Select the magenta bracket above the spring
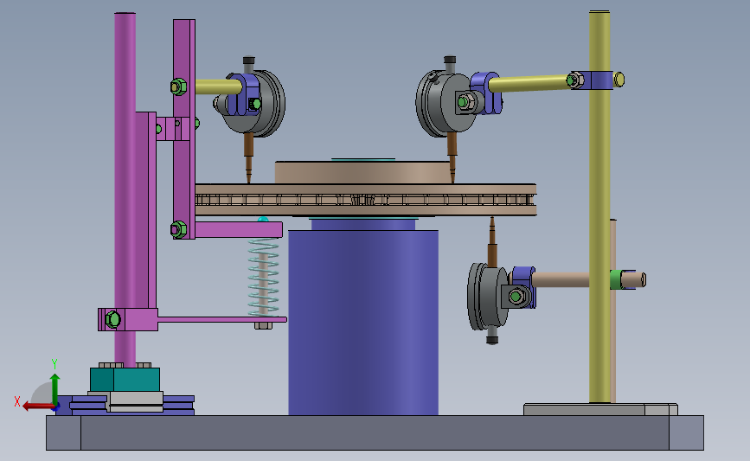750x461 pixels. pos(238,229)
